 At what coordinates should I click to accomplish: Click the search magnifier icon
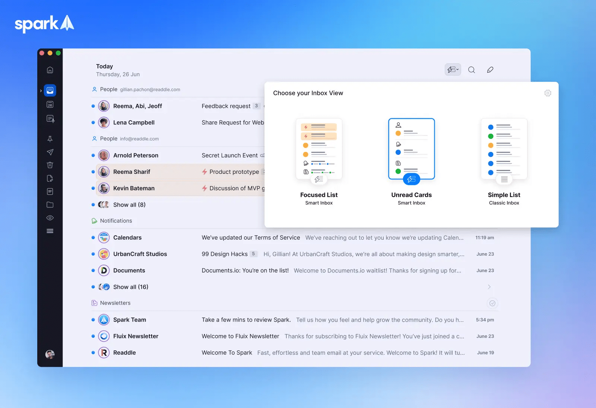[x=472, y=70]
